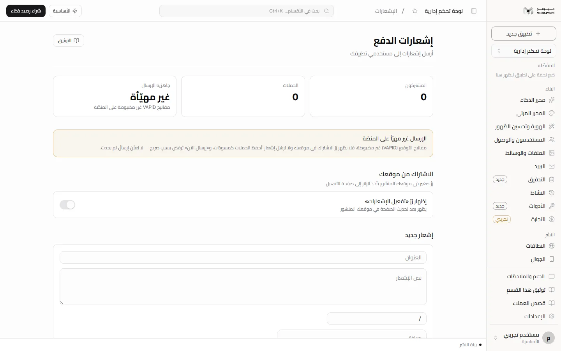The height and width of the screenshot is (351, 561).
Task: Click the المشتركون subscribers stat card
Action: [371, 96]
